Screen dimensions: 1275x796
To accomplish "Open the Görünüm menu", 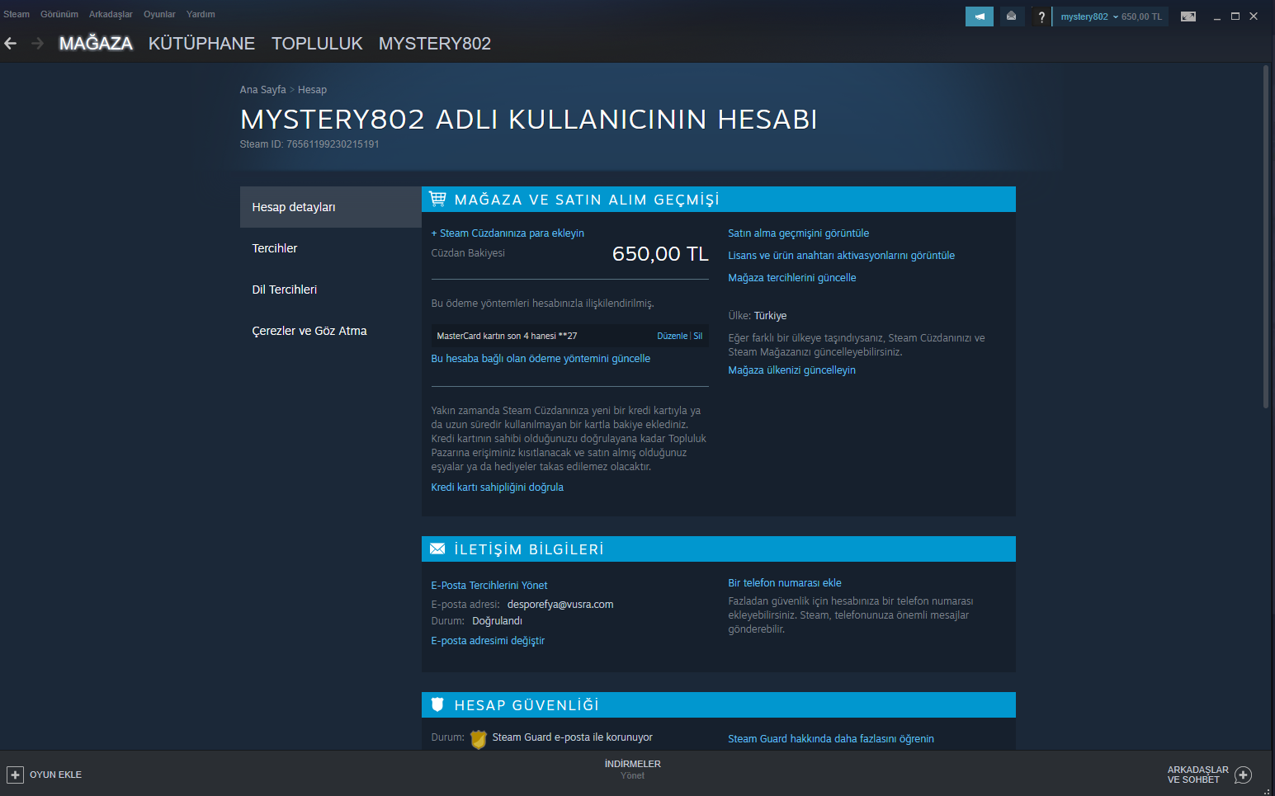I will (59, 14).
